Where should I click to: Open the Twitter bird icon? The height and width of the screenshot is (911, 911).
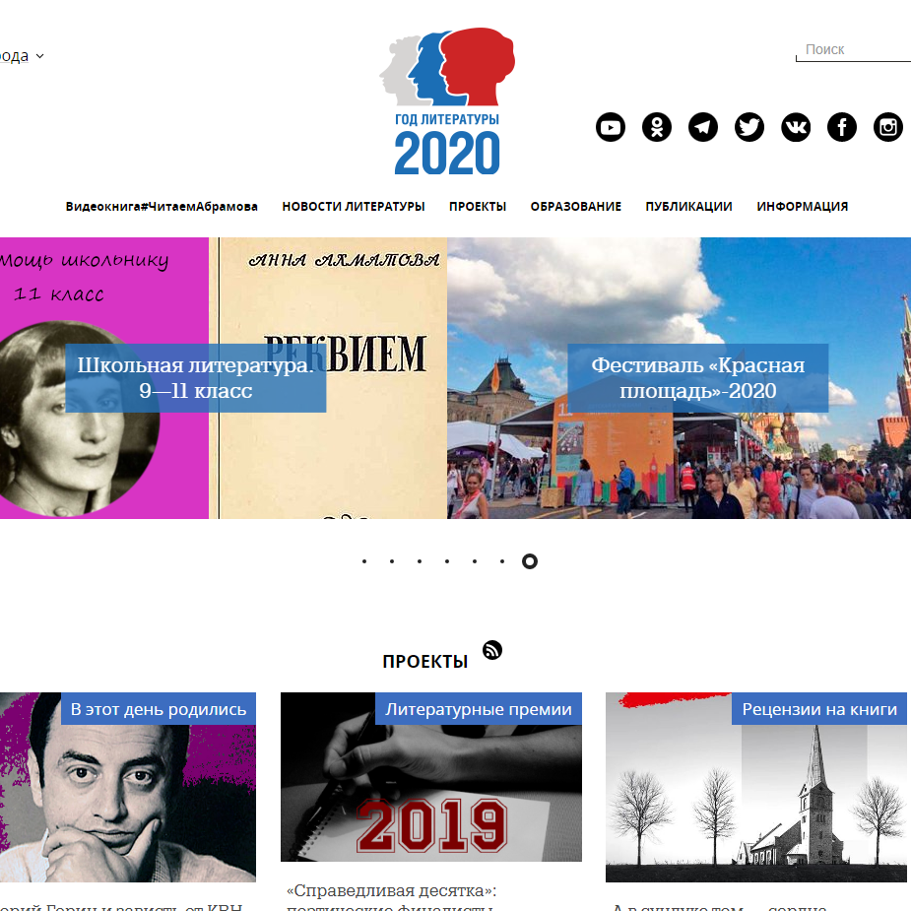coord(749,127)
